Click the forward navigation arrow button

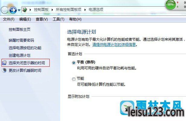tap(13, 10)
